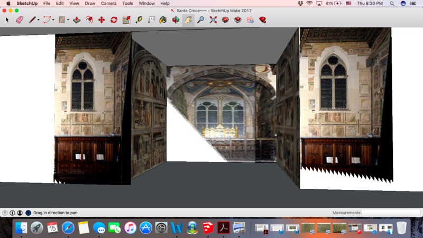Viewport: 423px width, 238px height.
Task: Open Calendar showing 15 in Dock
Action: 52,228
